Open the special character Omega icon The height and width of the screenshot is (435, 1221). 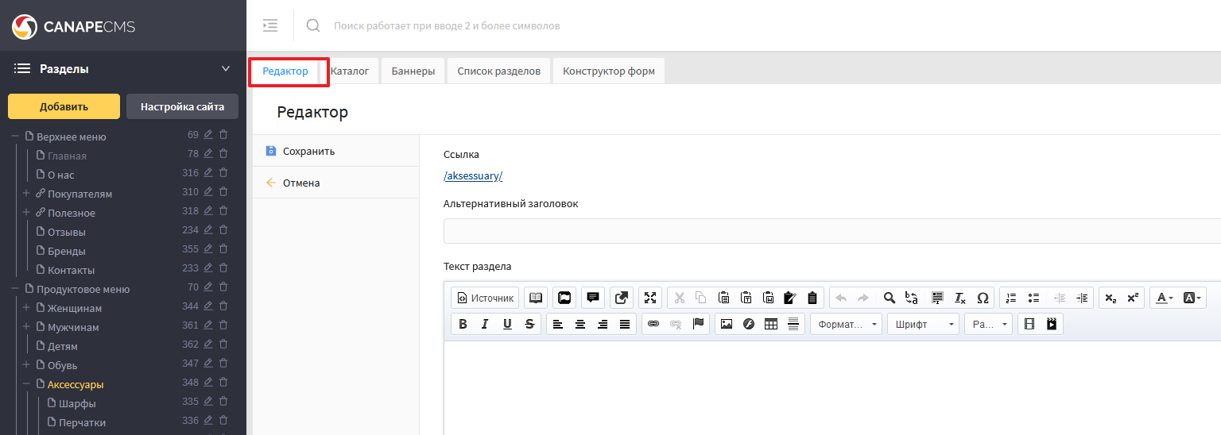(983, 298)
